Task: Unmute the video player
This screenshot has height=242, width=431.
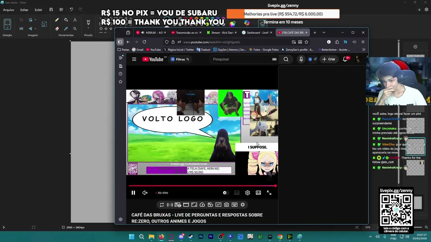Action: point(145,193)
